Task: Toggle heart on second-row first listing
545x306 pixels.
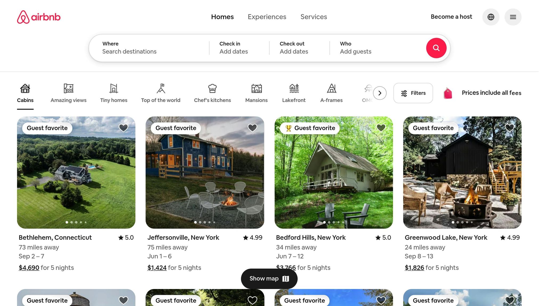Action: point(123,300)
